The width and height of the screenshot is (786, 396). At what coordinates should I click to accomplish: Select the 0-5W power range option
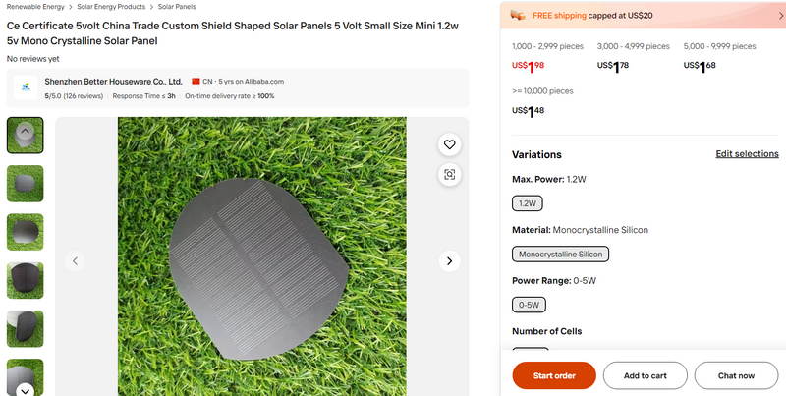[530, 305]
